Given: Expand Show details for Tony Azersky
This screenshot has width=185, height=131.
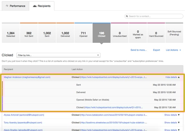Looking at the screenshot, I should point(172,123).
